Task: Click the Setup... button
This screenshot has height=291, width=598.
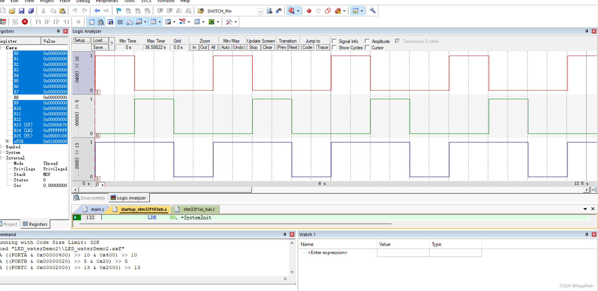Action: tap(81, 40)
